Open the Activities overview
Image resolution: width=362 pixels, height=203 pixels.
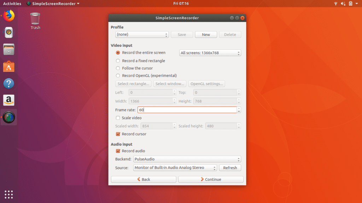click(12, 4)
